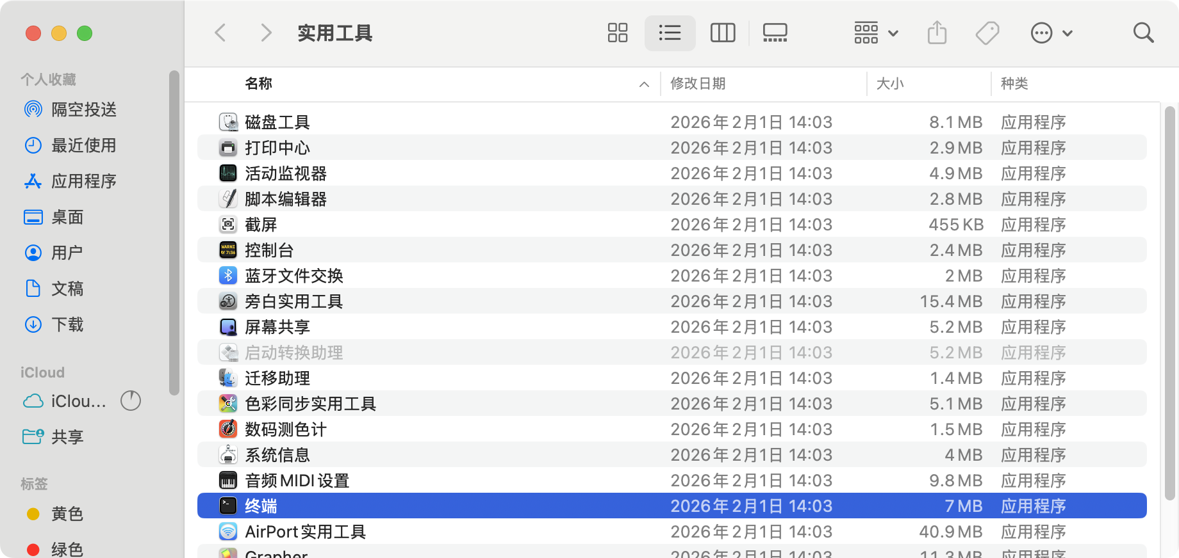This screenshot has width=1179, height=558.
Task: Click the 蓝牙文件交换 app icon
Action: [x=228, y=276]
